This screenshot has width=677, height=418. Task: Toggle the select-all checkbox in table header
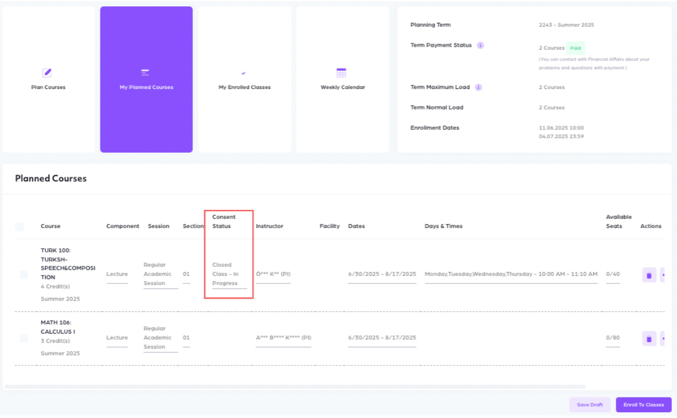tap(20, 227)
